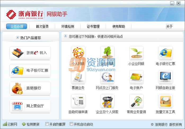
Task: Click the 热门产品推荐 heading text
Action: pos(31,38)
